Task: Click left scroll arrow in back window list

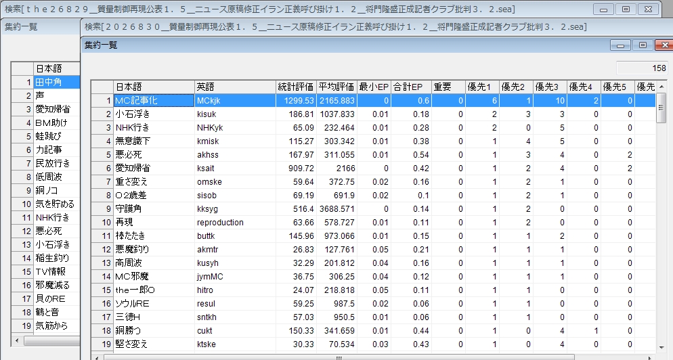Action: [17, 340]
